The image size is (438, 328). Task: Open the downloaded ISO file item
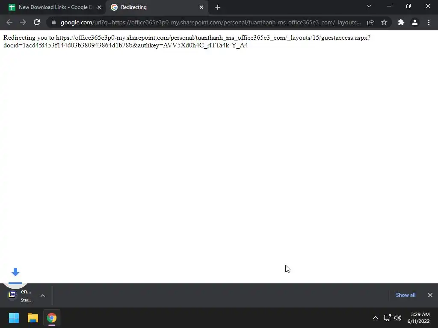coord(20,296)
